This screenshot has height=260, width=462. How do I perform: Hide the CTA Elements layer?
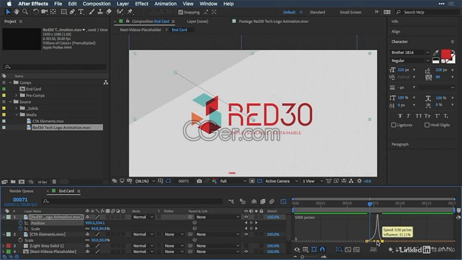click(246, 234)
